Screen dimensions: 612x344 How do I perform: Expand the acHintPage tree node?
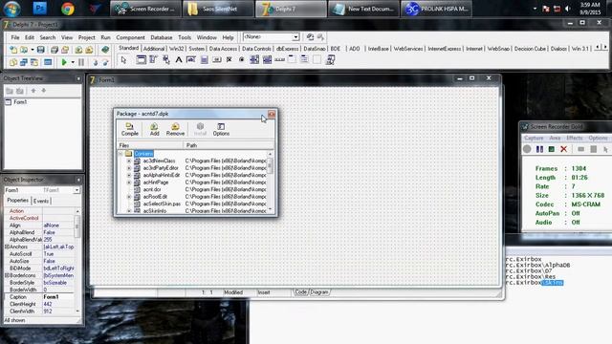coord(129,183)
